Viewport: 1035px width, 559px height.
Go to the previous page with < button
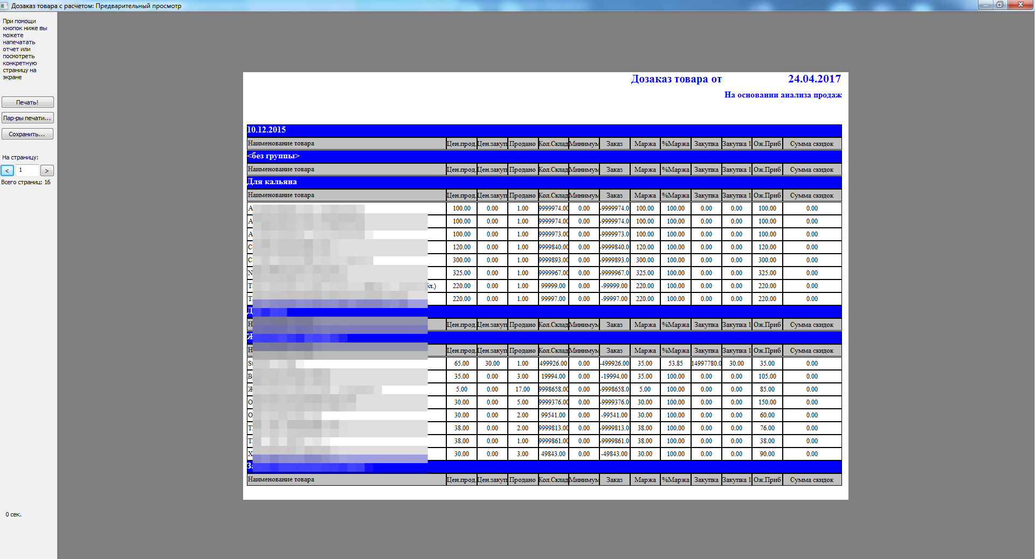(8, 171)
